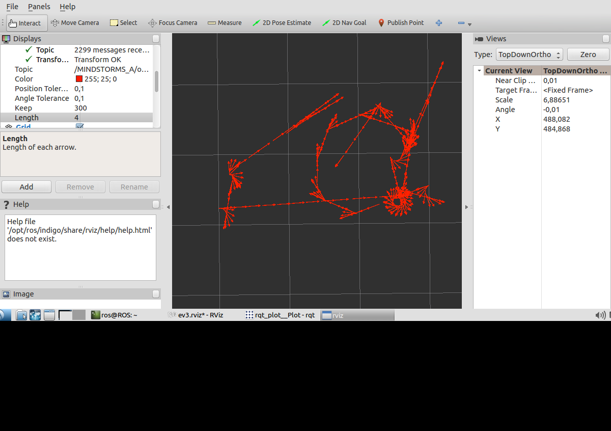Viewport: 611px width, 431px height.
Task: Click the Transform OK status text
Action: [x=98, y=60]
